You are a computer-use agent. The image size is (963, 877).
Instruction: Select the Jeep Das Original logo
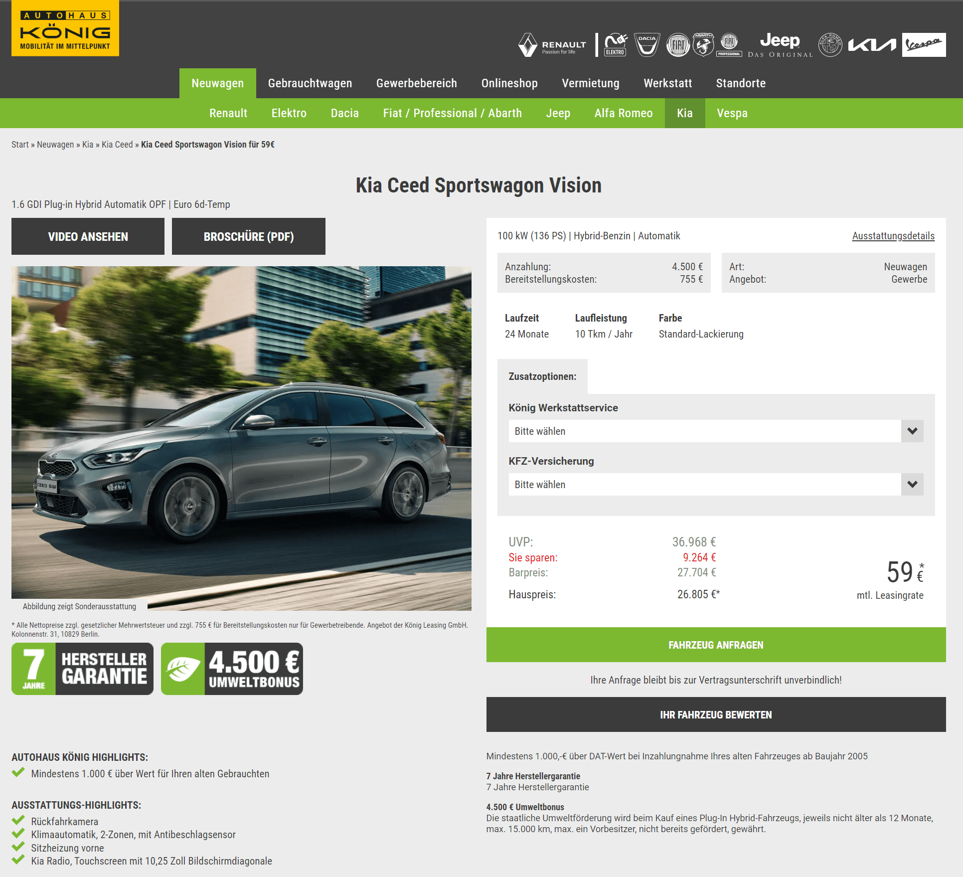780,45
